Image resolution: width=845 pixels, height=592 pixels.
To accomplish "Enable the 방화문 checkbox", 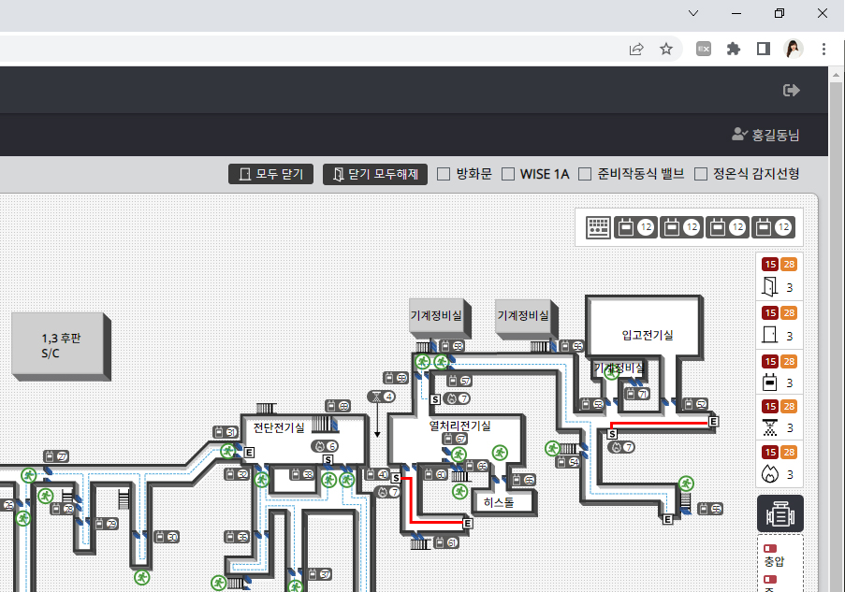I will (x=444, y=174).
